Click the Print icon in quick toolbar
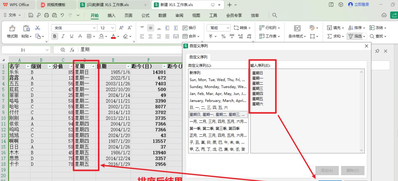Viewport: 398px width, 181px height. coord(47,15)
